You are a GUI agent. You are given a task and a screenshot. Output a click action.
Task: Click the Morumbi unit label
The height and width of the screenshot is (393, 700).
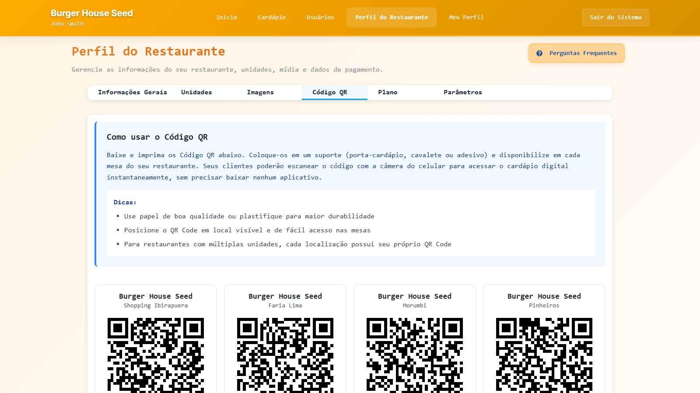[x=415, y=306]
